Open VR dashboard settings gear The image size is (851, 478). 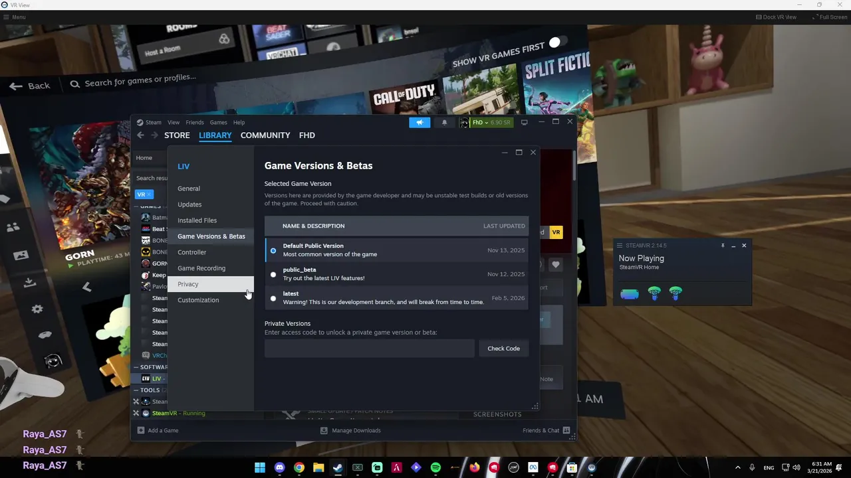(37, 309)
